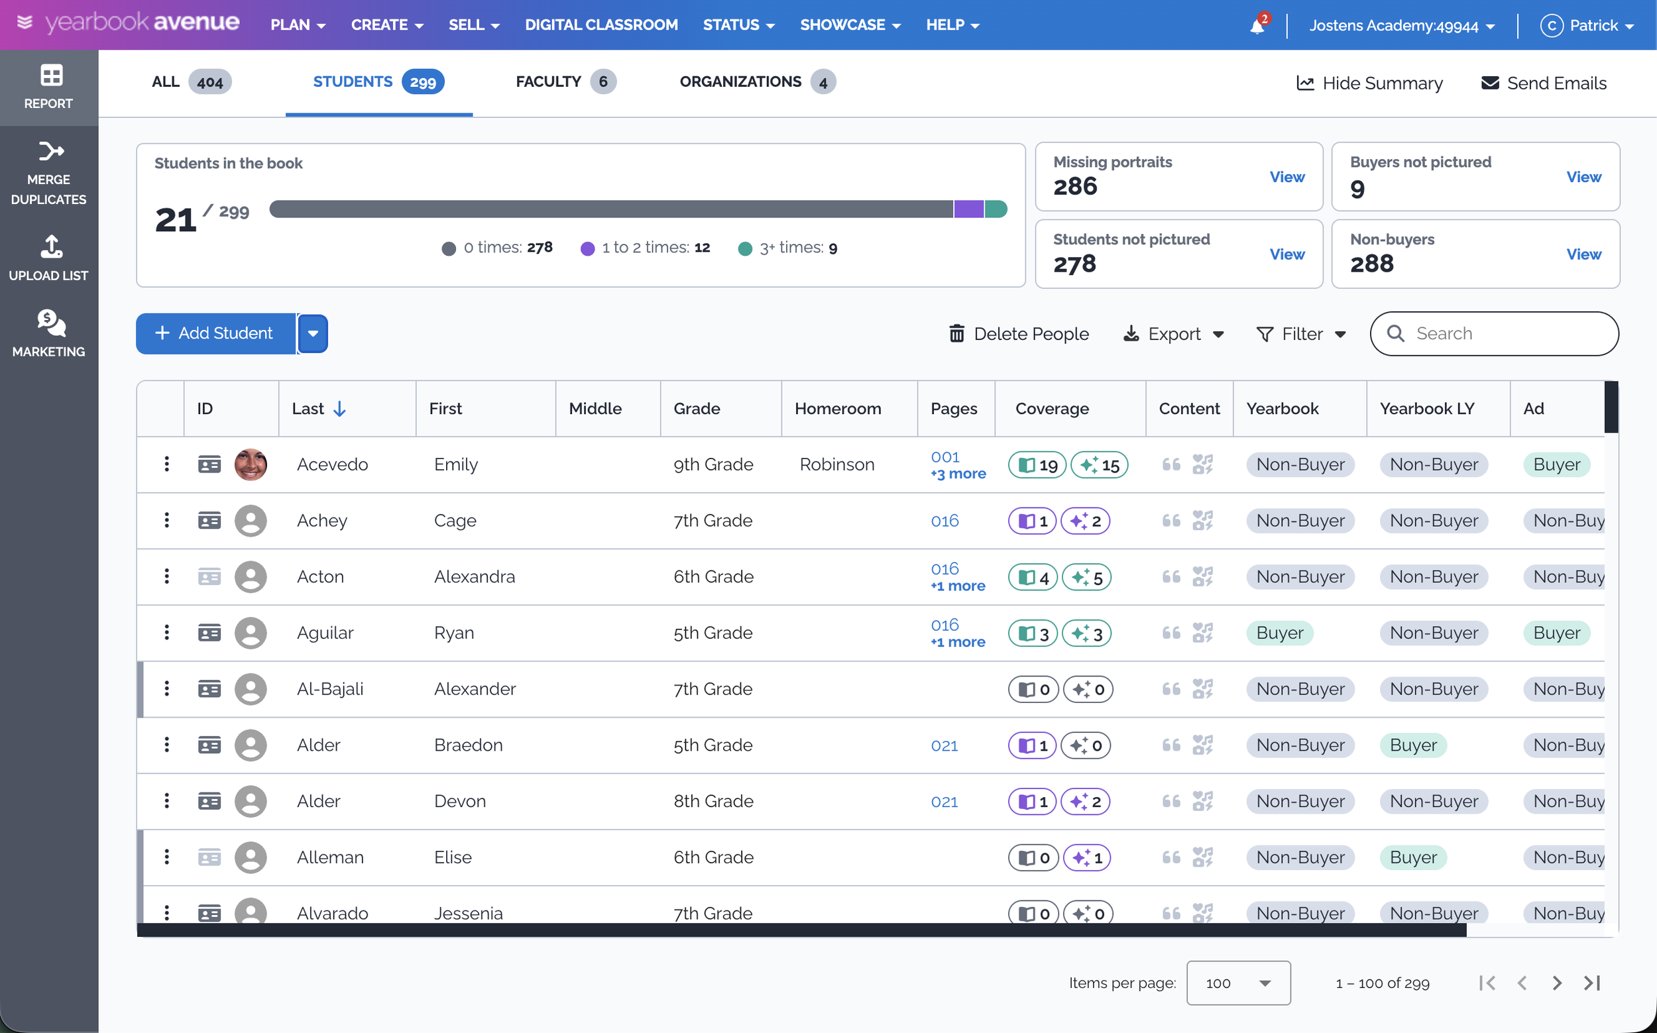Expand the Add Student dropdown arrow
Screen dimensions: 1657x1033
coord(313,333)
